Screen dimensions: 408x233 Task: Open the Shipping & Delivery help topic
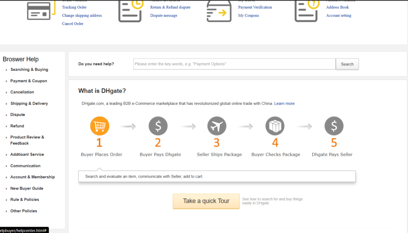click(29, 103)
